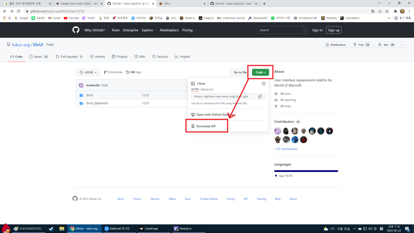Expand the Pricing header menu
414x233 pixels.
pos(189,30)
